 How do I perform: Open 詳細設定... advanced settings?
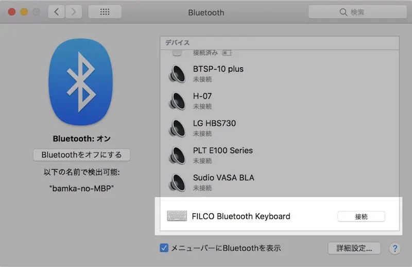354,248
